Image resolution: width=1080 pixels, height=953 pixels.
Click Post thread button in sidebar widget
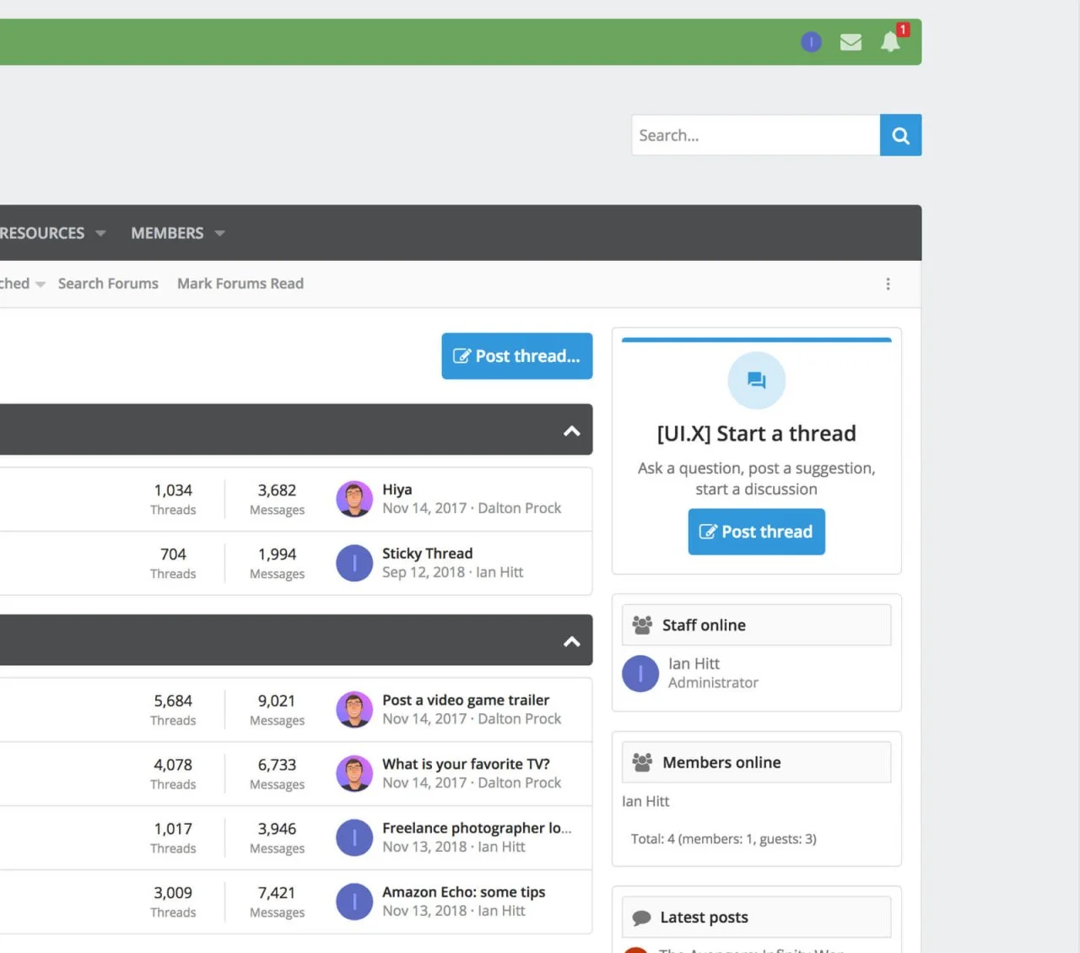[756, 532]
